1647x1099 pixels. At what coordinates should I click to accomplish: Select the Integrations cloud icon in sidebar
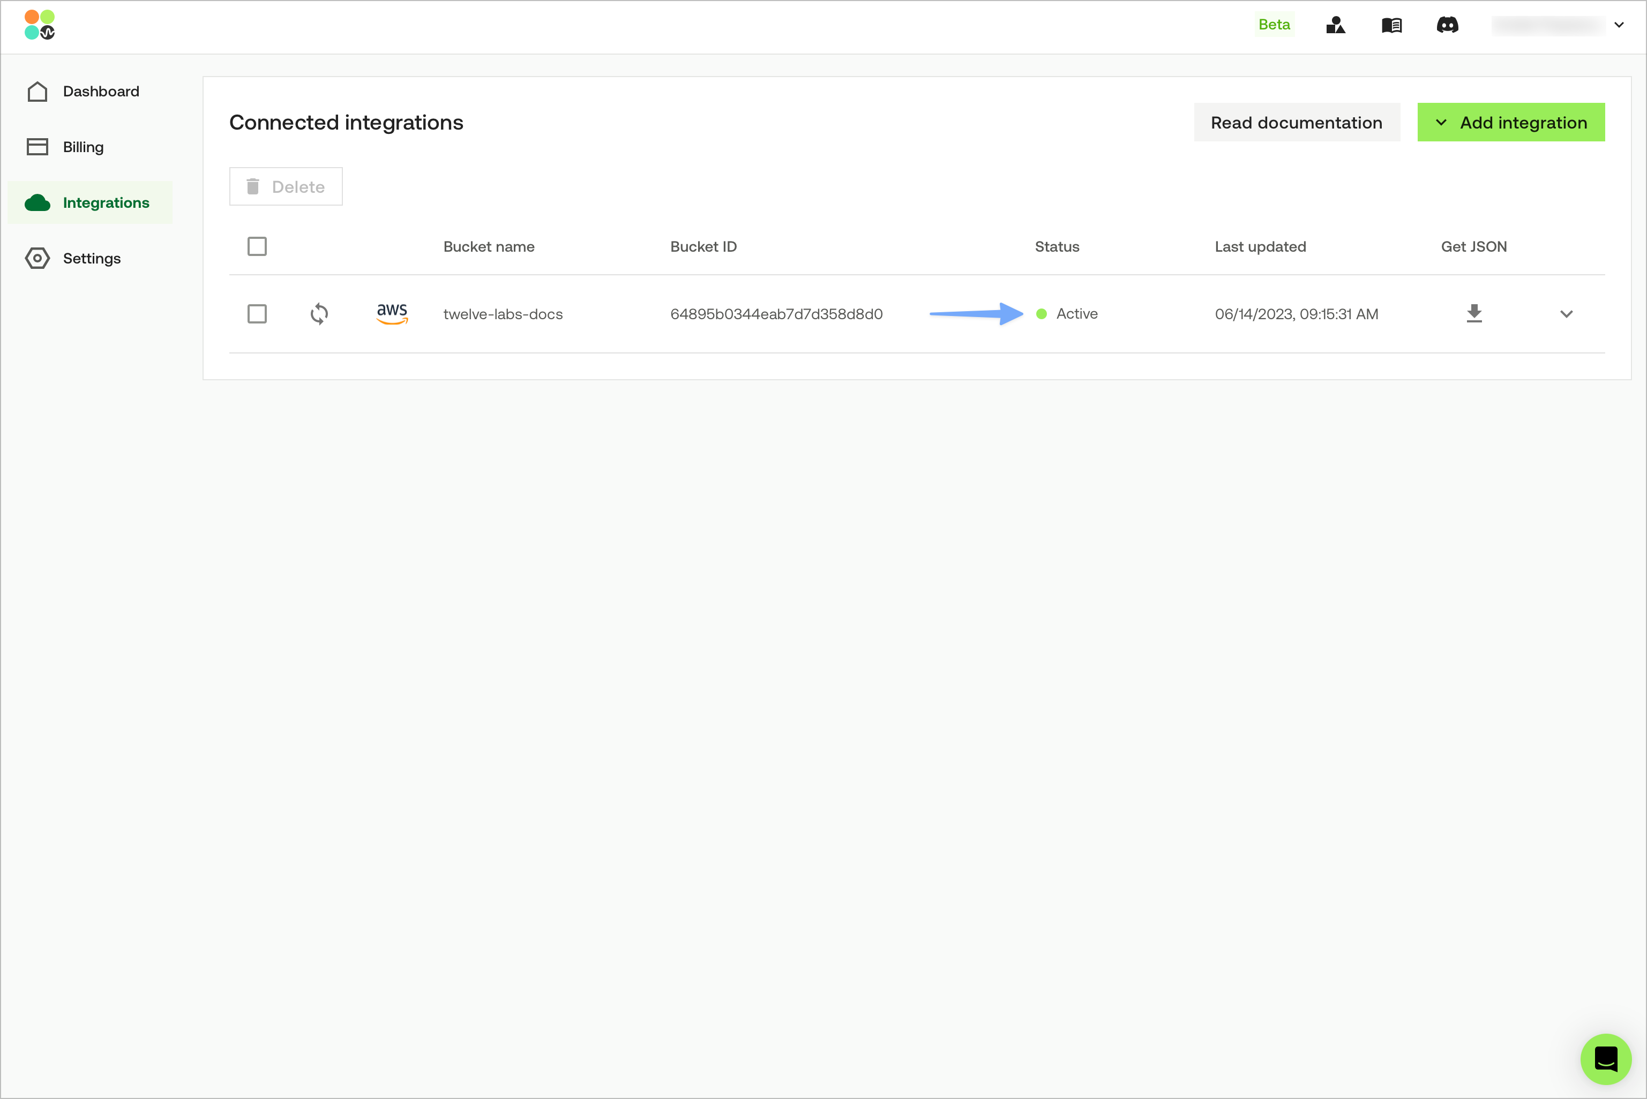pyautogui.click(x=38, y=202)
